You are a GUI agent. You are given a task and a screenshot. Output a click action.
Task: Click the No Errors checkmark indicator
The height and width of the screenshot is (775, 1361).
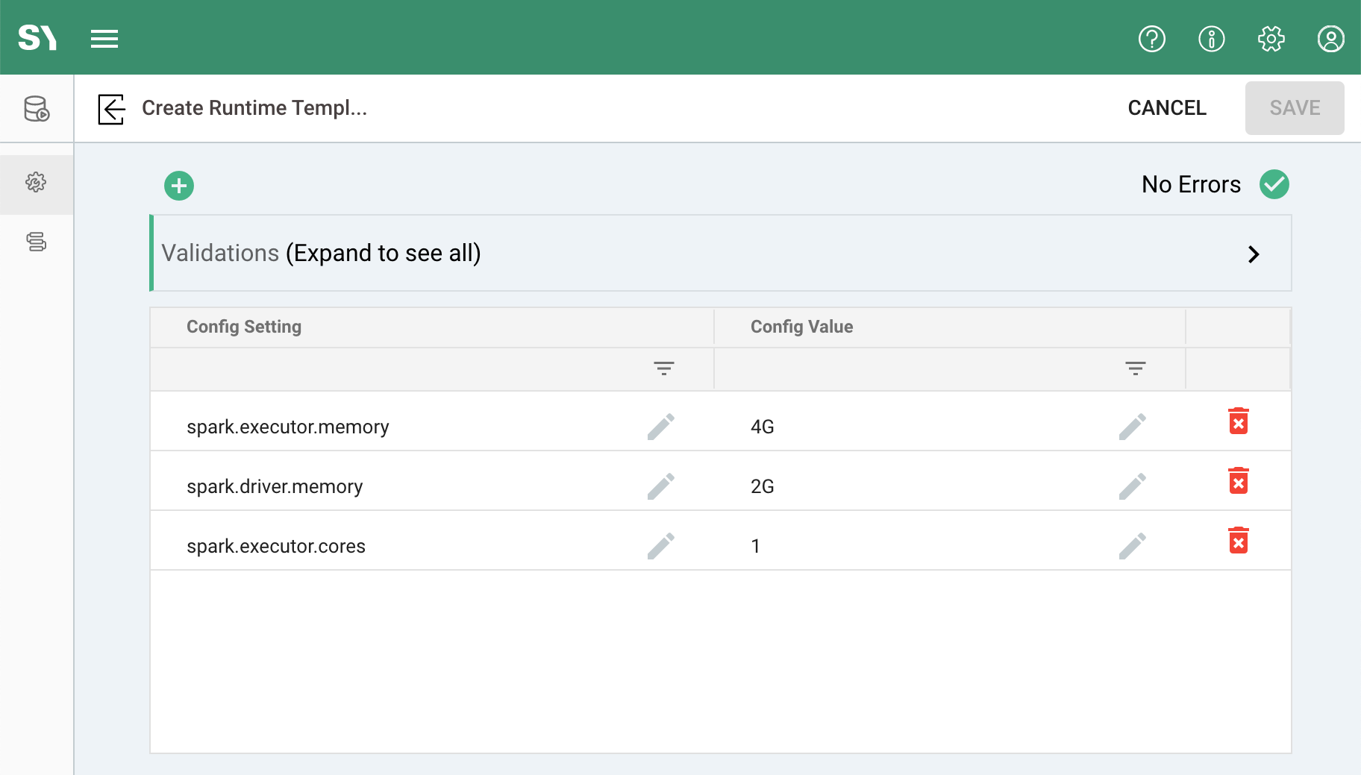[x=1273, y=183]
